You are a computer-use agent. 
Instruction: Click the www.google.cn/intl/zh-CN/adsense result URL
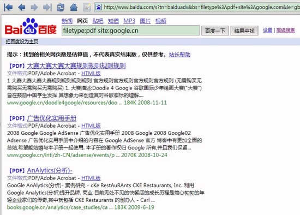click(x=61, y=155)
